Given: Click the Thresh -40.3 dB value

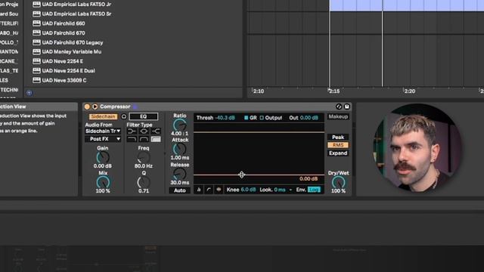Looking at the screenshot, I should coord(225,118).
